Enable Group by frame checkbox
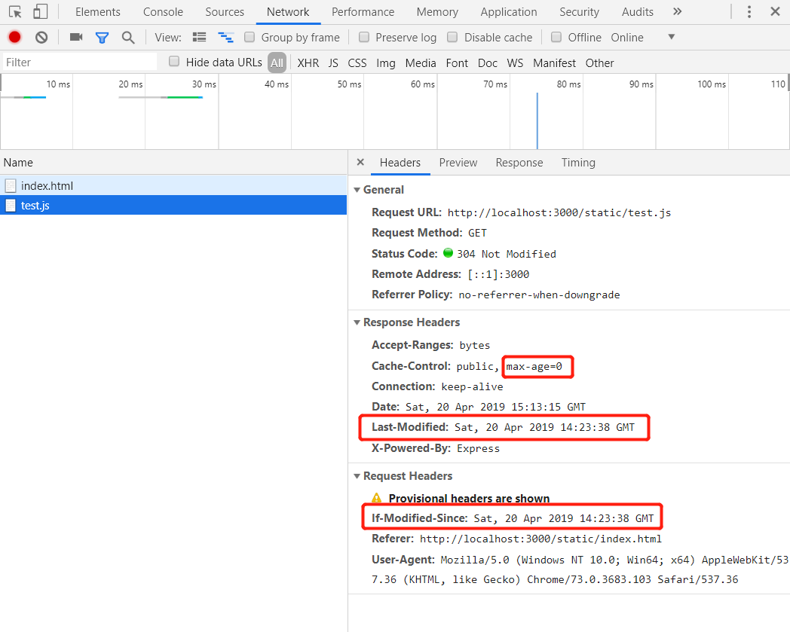The image size is (790, 632). 250,37
